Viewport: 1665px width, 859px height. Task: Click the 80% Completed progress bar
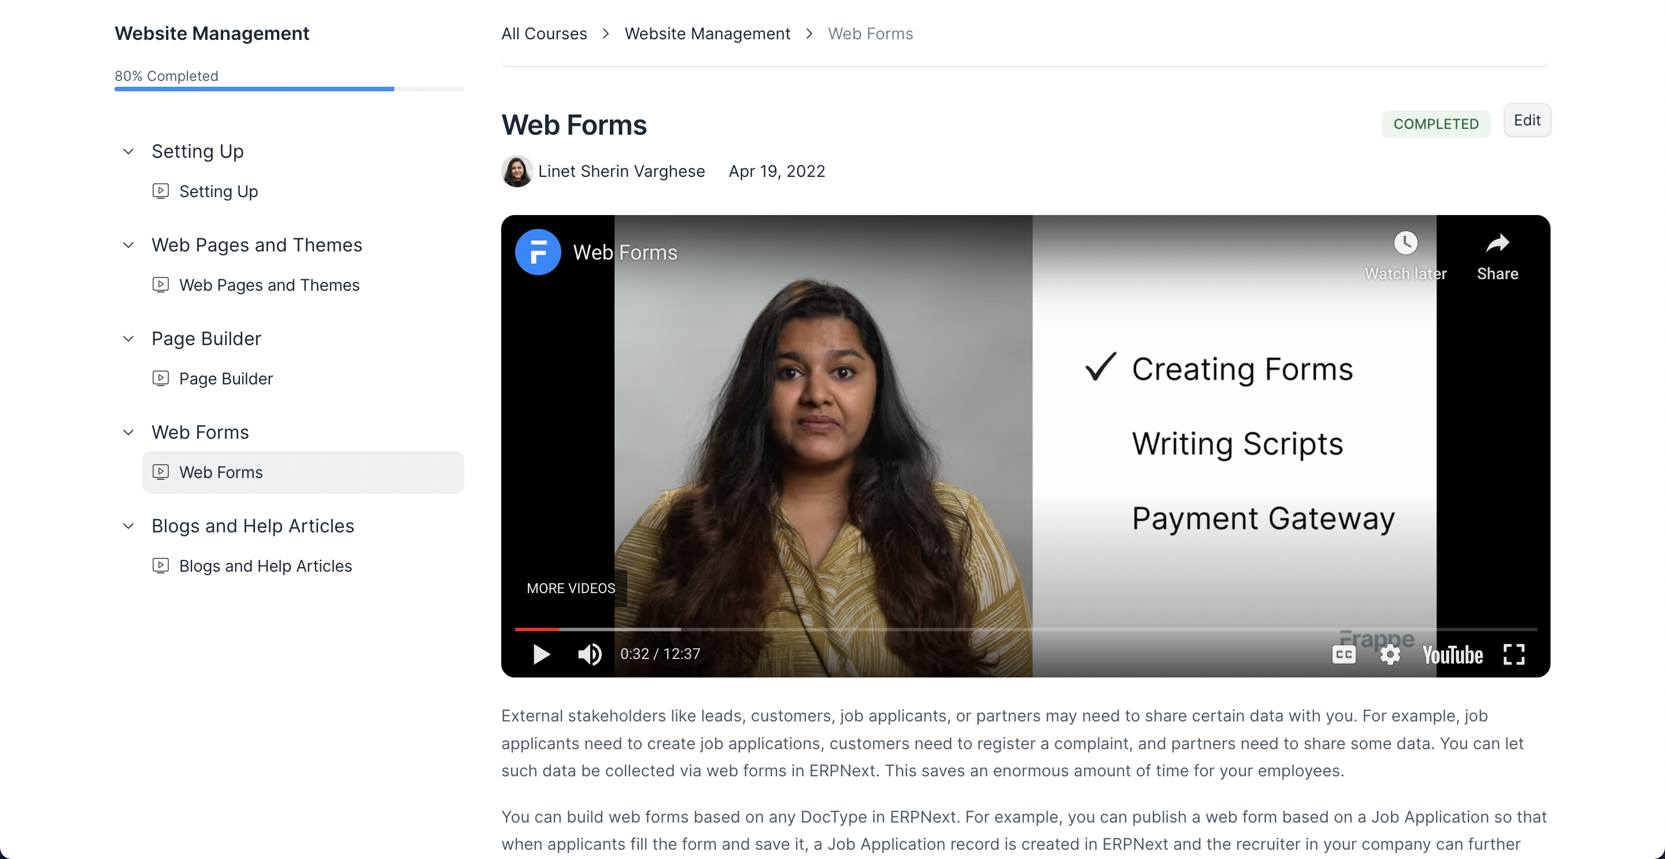(289, 89)
